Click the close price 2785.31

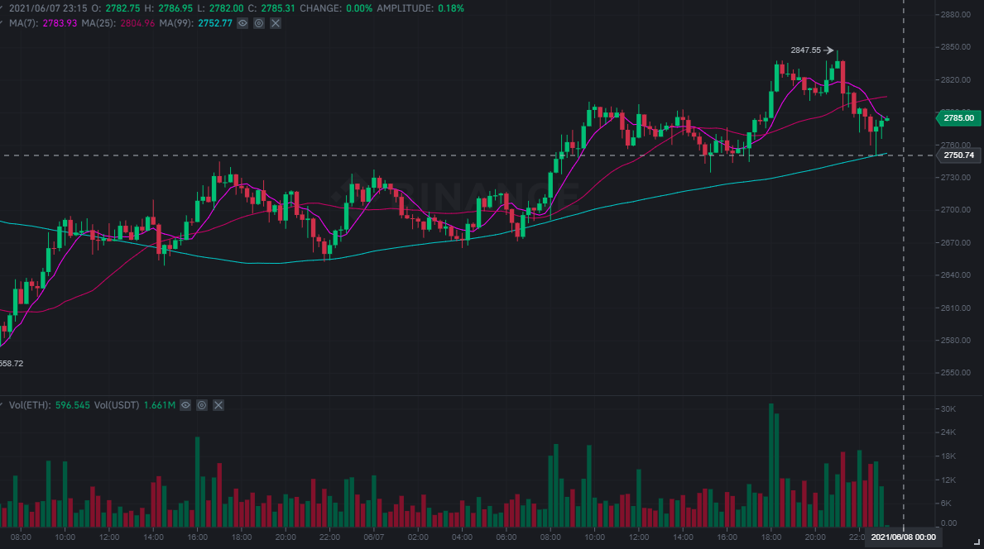coord(278,9)
